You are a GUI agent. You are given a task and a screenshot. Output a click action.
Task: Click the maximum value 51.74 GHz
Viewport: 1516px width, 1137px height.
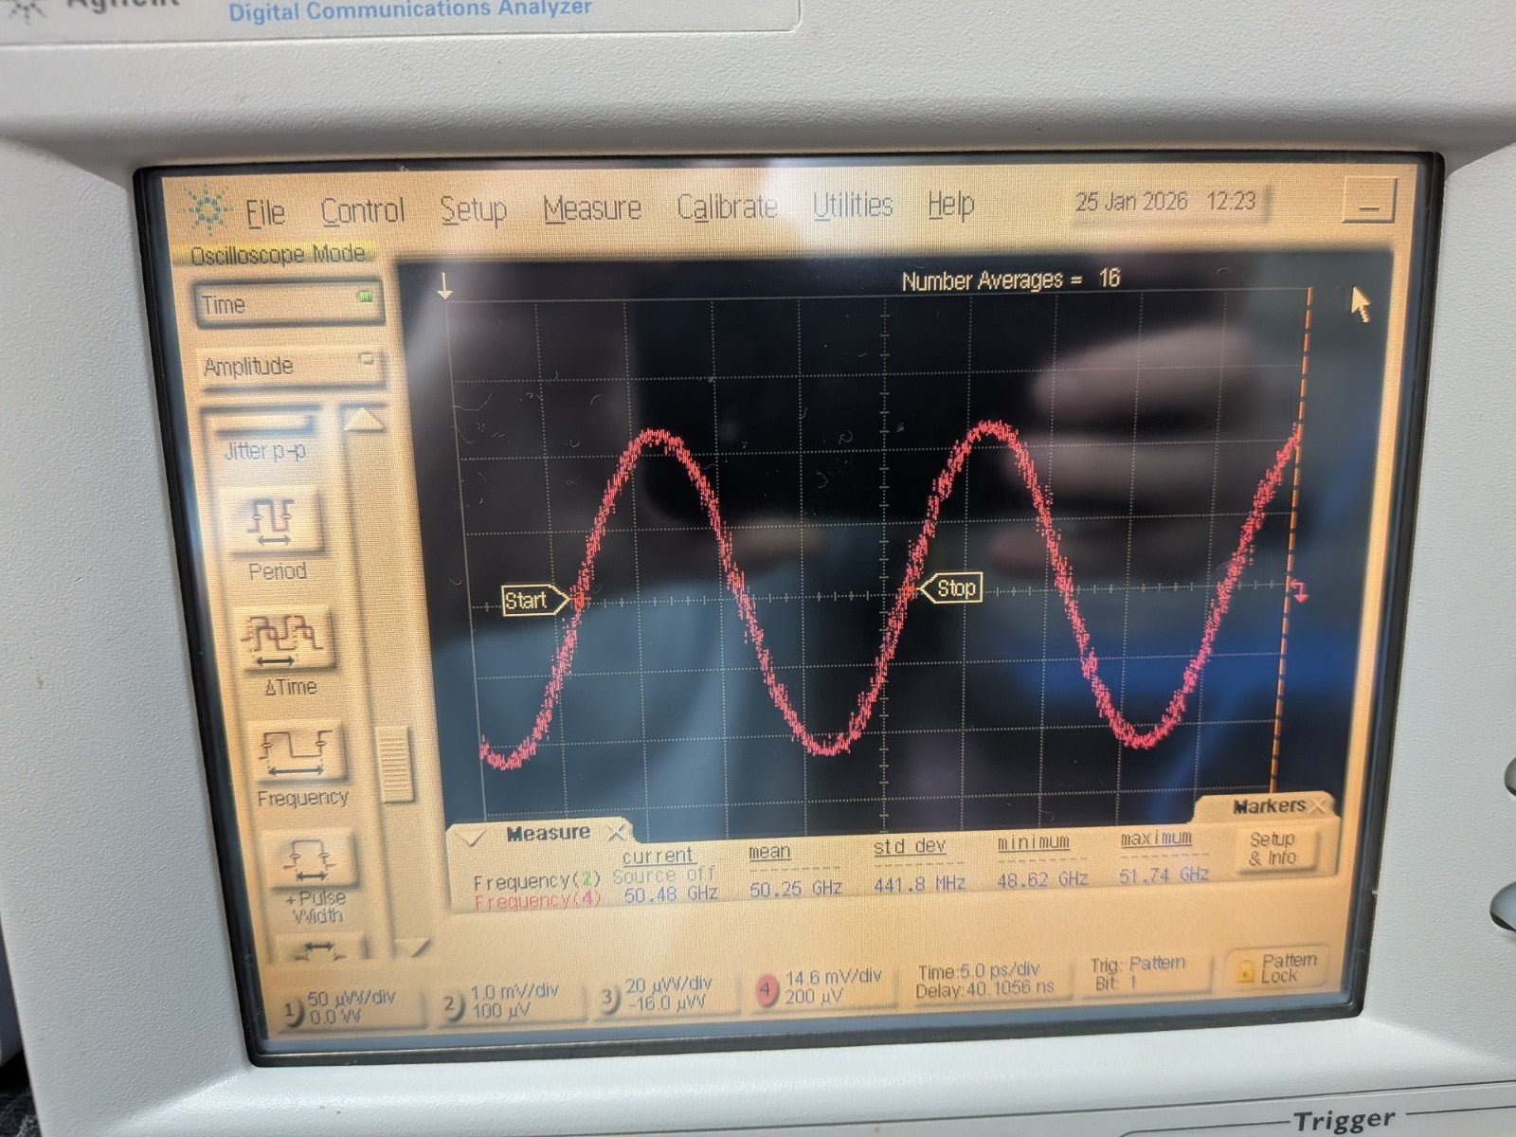(1164, 875)
